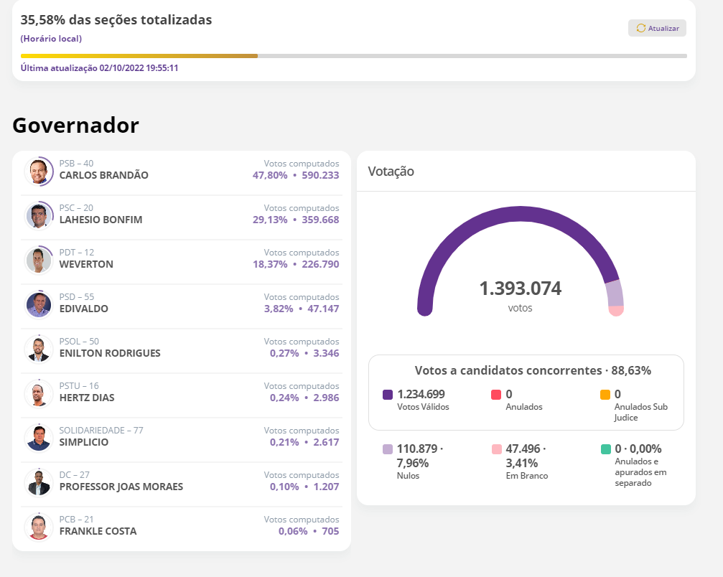Image resolution: width=723 pixels, height=577 pixels.
Task: Open Simplicio's candidate photo
Action: point(39,438)
